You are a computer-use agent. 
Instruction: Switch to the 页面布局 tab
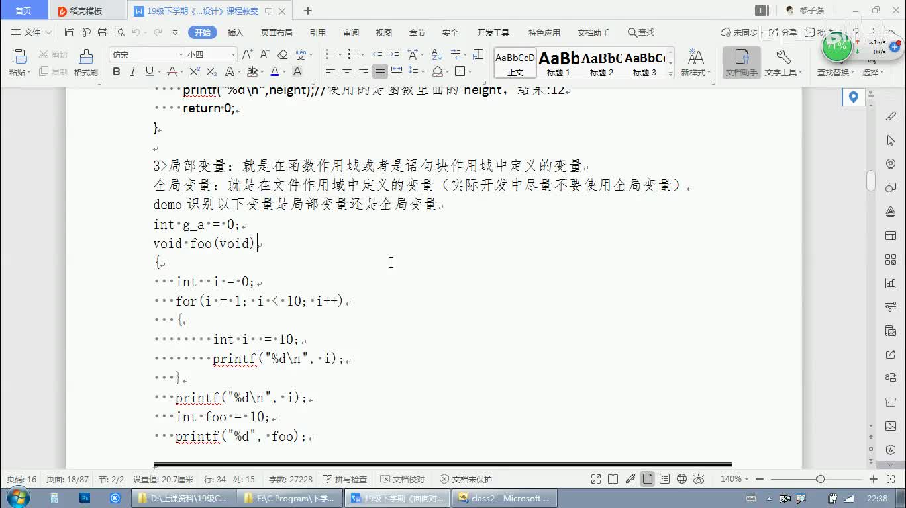coord(276,32)
